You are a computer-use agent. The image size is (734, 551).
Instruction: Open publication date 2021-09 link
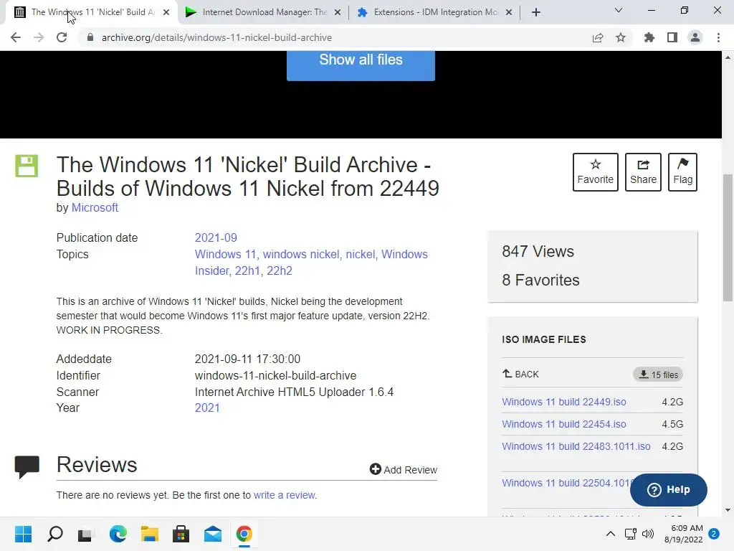pos(216,237)
